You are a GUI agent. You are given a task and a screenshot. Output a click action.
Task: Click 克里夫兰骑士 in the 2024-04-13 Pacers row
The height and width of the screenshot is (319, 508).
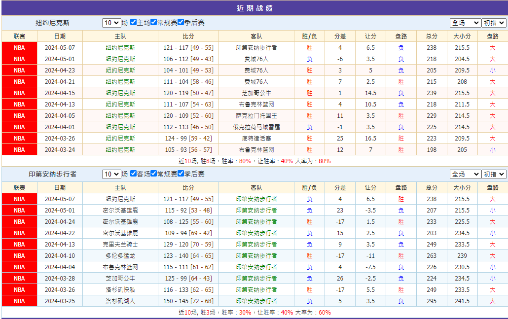pos(120,244)
